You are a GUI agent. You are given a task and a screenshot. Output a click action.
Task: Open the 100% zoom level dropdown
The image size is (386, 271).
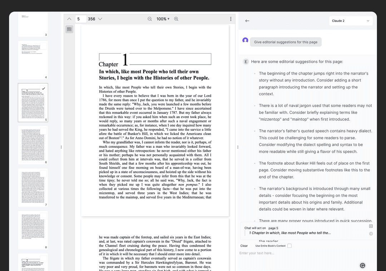(x=163, y=19)
